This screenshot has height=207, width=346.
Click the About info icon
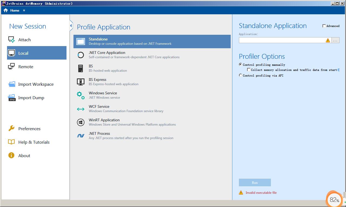[11, 155]
